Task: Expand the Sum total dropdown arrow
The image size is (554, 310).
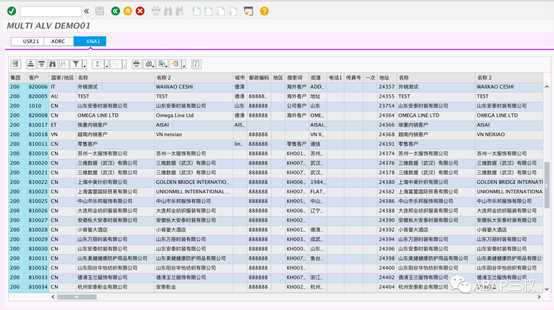Action: (106, 65)
